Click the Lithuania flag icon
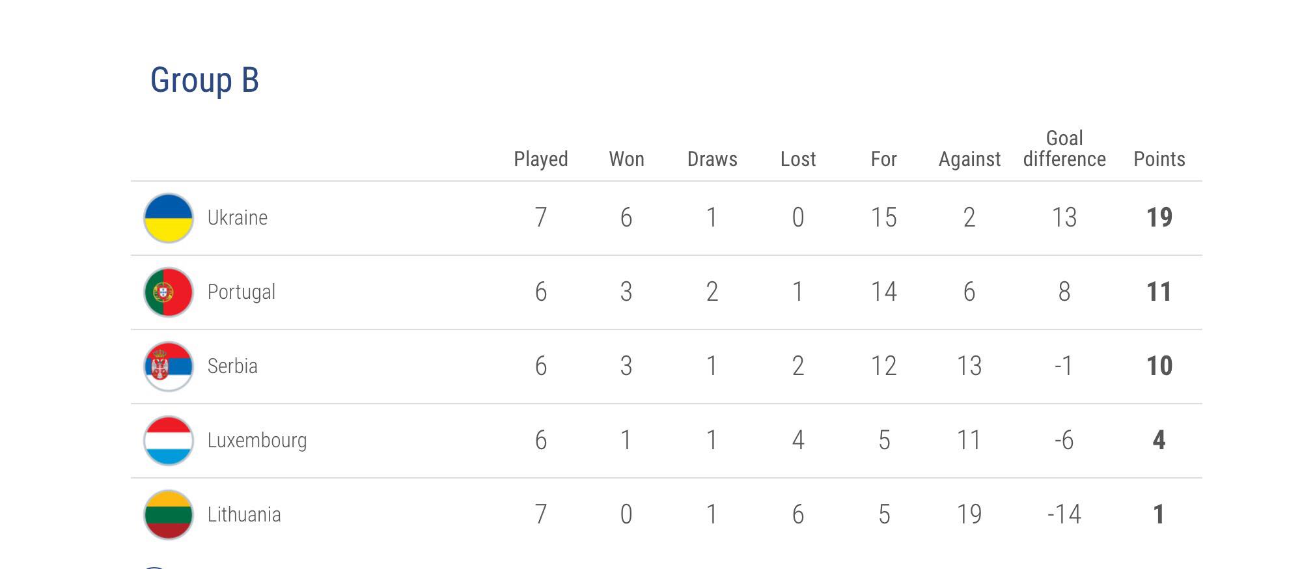The image size is (1302, 569). [x=169, y=515]
